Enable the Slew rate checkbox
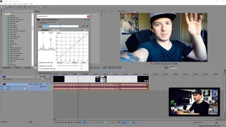This screenshot has width=226, height=127. coord(40,66)
